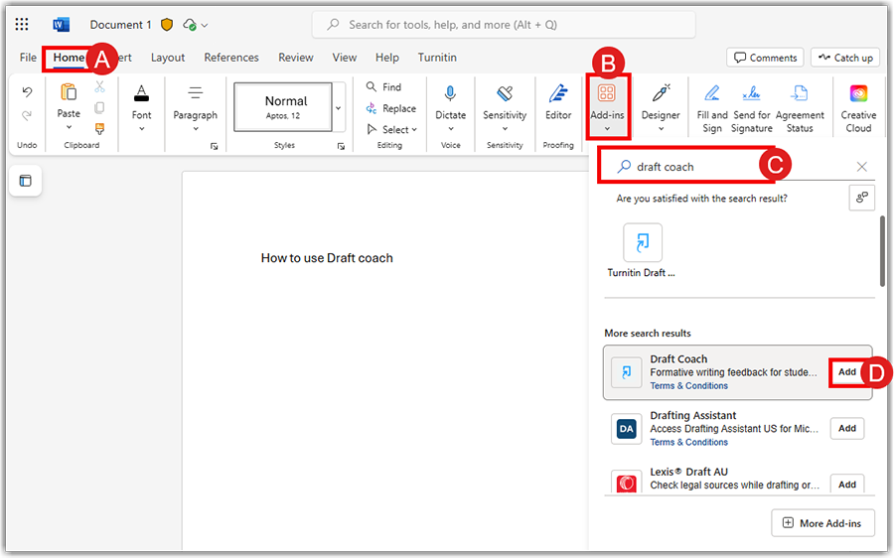Open the Designer tool
894x558 pixels.
pyautogui.click(x=661, y=94)
